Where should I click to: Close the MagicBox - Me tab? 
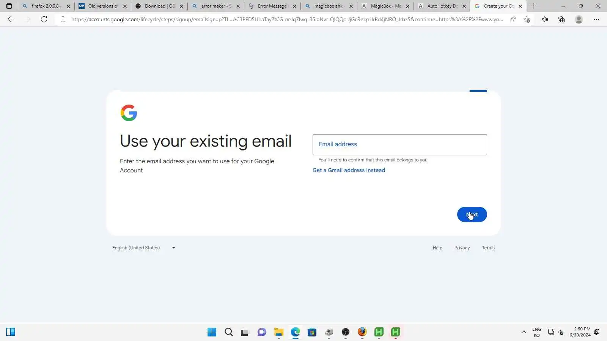pyautogui.click(x=407, y=6)
